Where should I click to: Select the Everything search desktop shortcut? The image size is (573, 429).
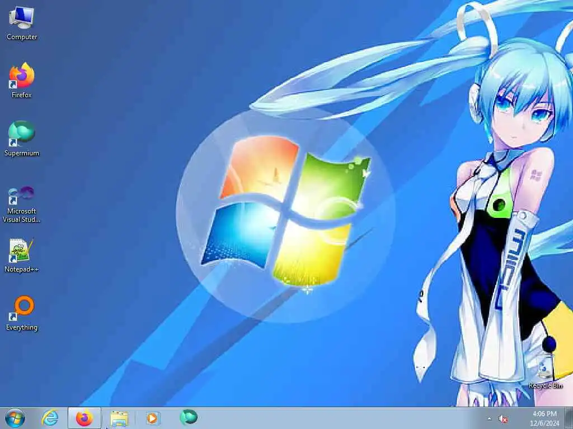22,313
